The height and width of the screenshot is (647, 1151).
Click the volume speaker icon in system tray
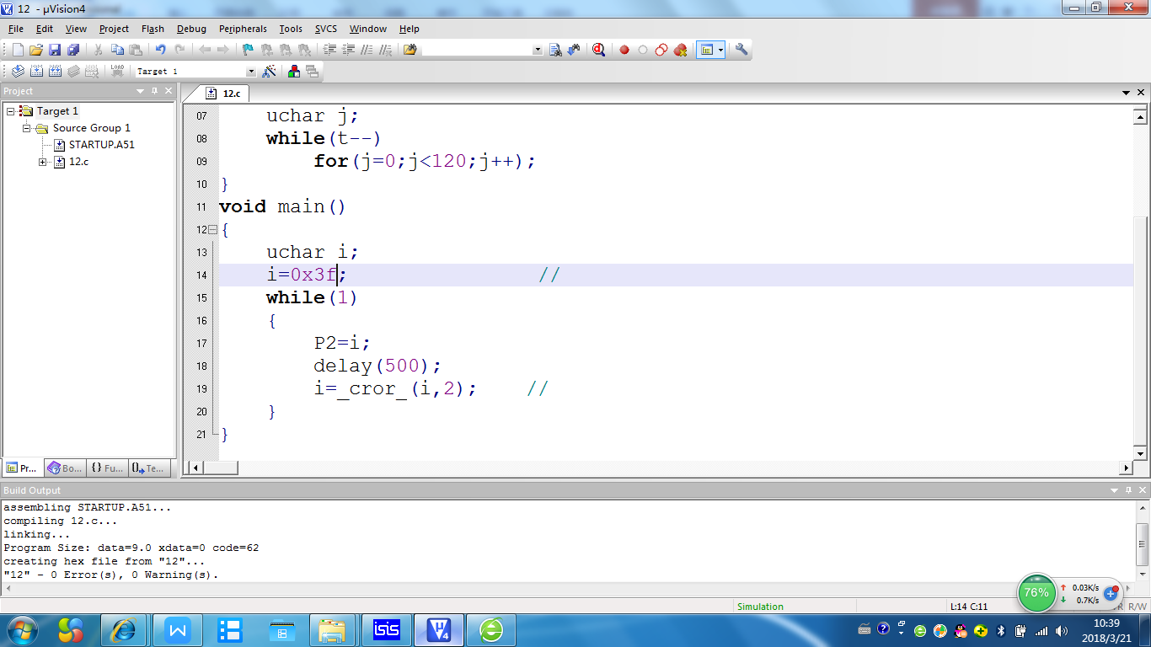point(1062,630)
